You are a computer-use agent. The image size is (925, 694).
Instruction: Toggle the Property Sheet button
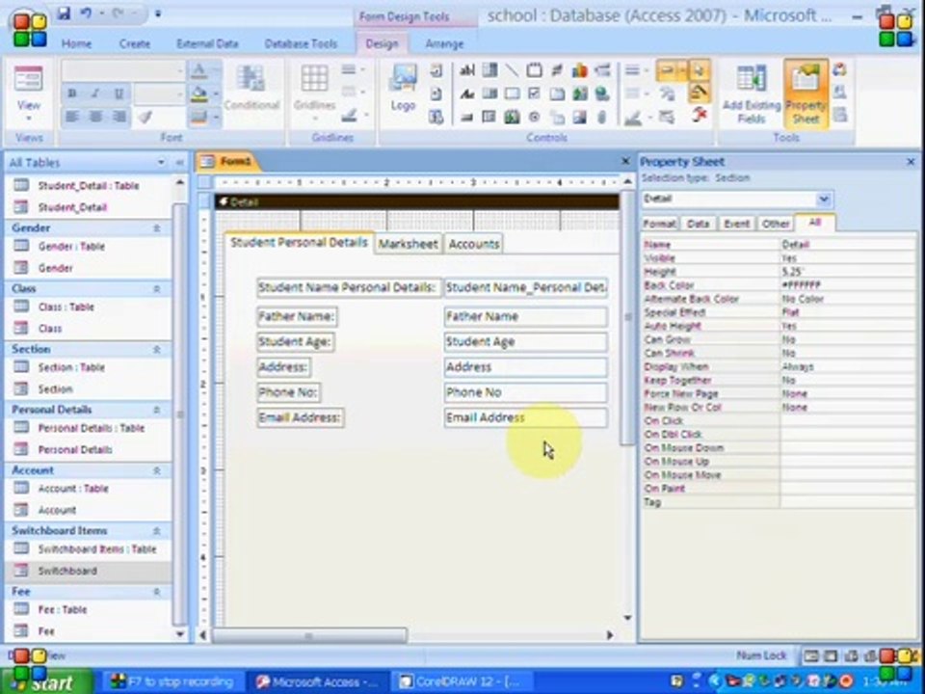click(x=806, y=94)
